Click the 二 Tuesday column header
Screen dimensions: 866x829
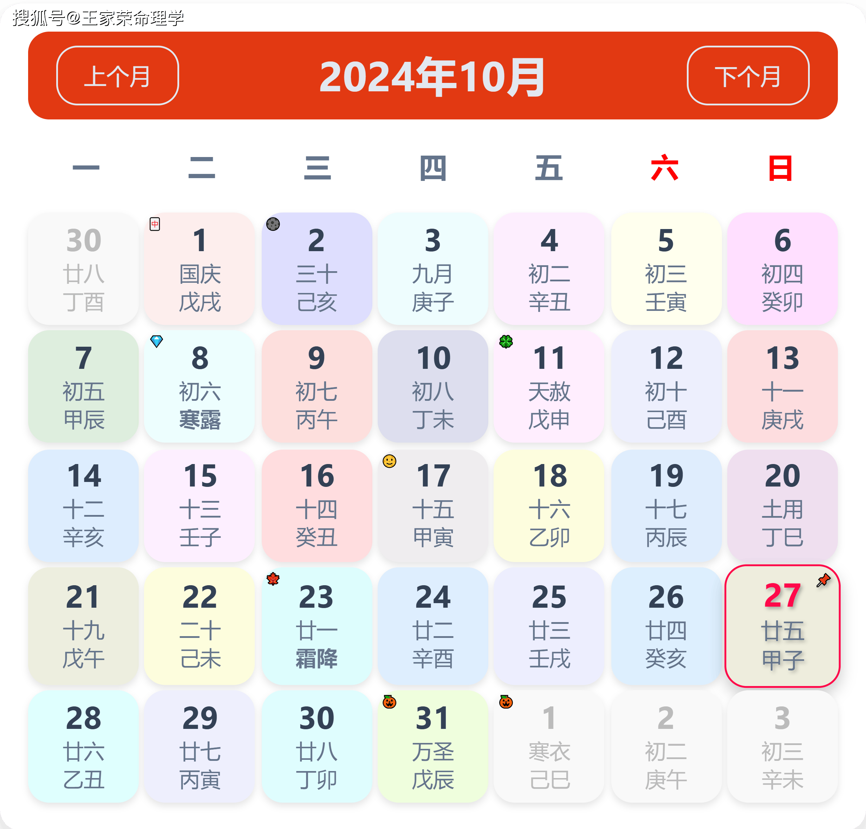201,168
